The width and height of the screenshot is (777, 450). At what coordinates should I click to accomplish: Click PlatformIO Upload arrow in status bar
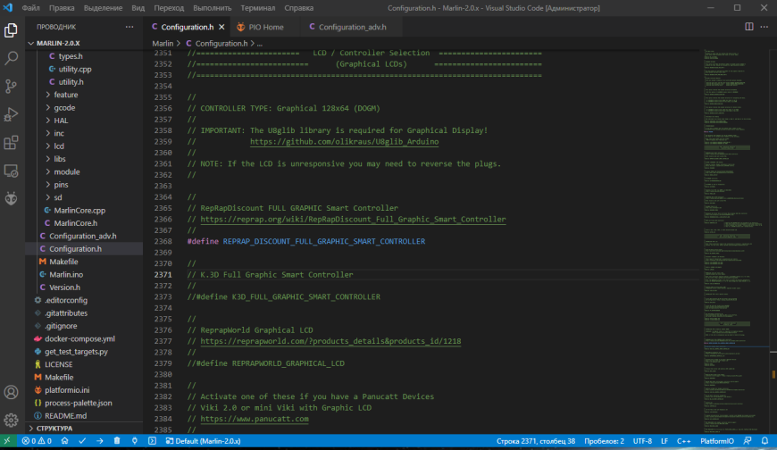point(100,440)
